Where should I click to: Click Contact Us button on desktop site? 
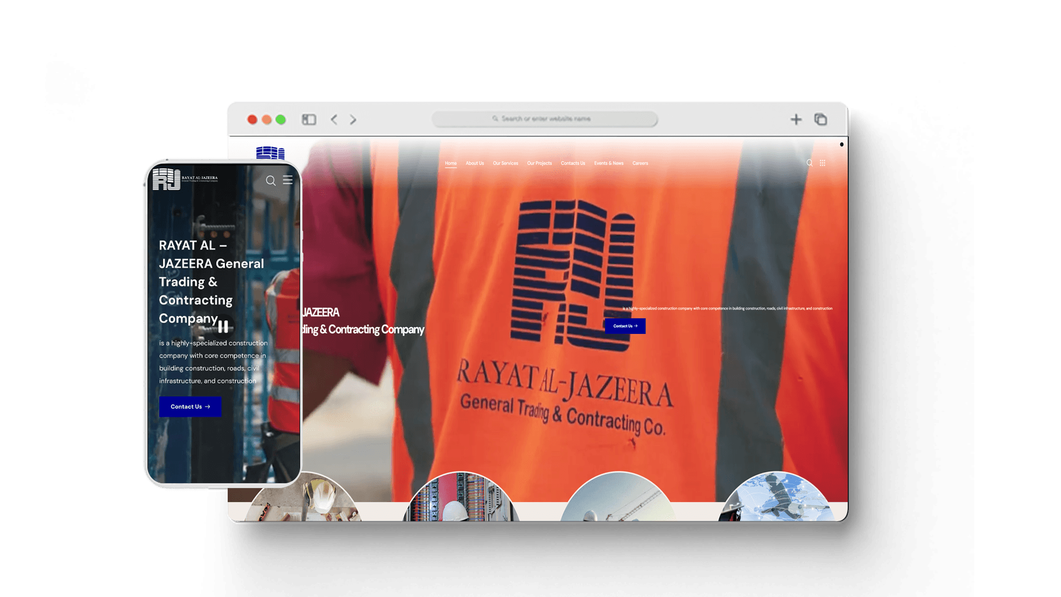click(x=625, y=326)
